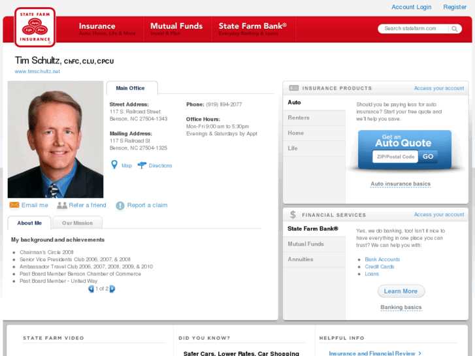This screenshot has height=356, width=475.
Task: Click the '117 S. Railroad Street' address line
Action: (x=135, y=112)
